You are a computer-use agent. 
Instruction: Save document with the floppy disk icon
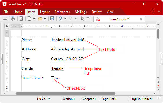[x=52, y=19]
